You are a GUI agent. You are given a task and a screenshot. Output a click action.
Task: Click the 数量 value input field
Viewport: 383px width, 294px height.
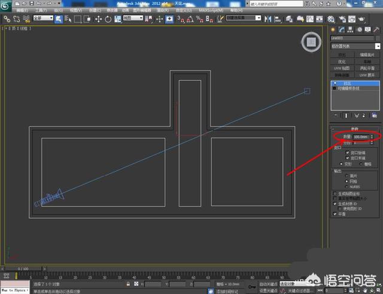[361, 137]
